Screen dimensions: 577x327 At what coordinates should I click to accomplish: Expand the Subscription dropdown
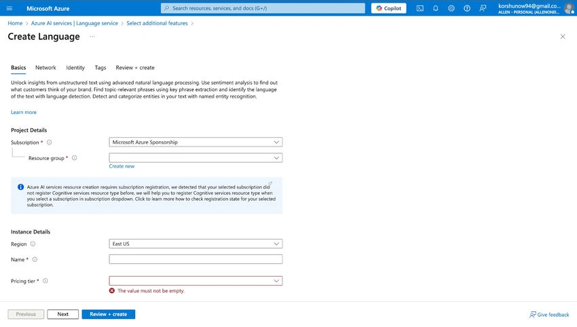click(196, 142)
